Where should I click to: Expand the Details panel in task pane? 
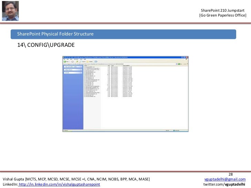click(x=81, y=73)
